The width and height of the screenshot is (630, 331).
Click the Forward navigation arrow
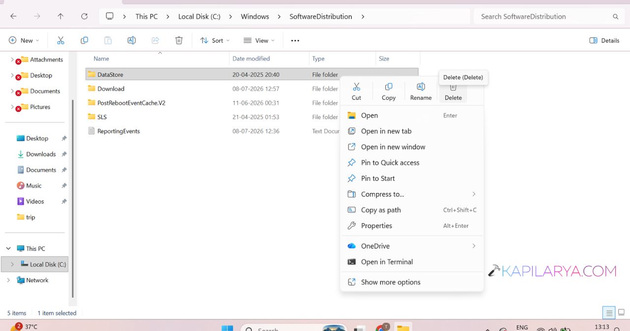[37, 16]
